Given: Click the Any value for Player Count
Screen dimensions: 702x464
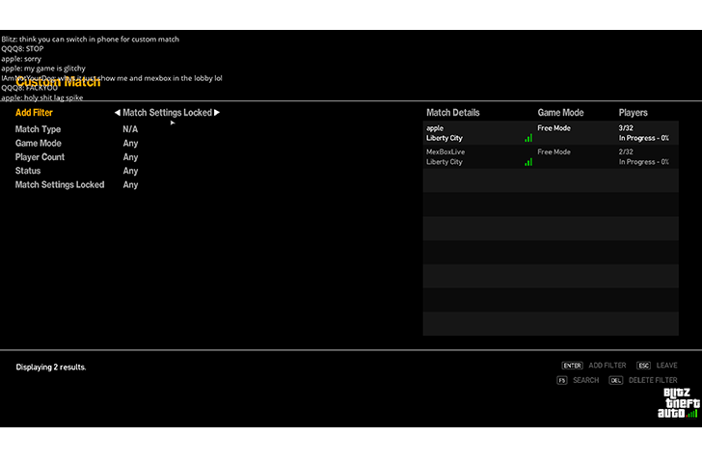Looking at the screenshot, I should (130, 157).
